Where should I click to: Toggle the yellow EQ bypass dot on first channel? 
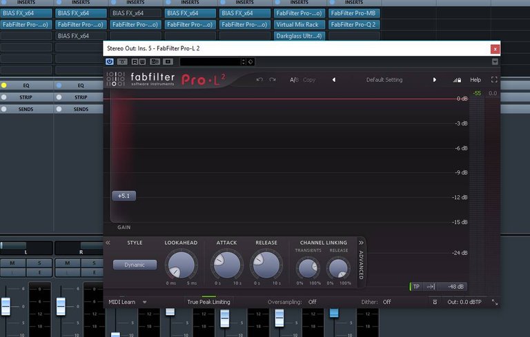point(3,85)
